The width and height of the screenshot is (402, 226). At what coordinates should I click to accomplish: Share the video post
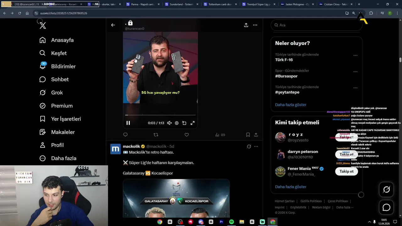point(256,135)
